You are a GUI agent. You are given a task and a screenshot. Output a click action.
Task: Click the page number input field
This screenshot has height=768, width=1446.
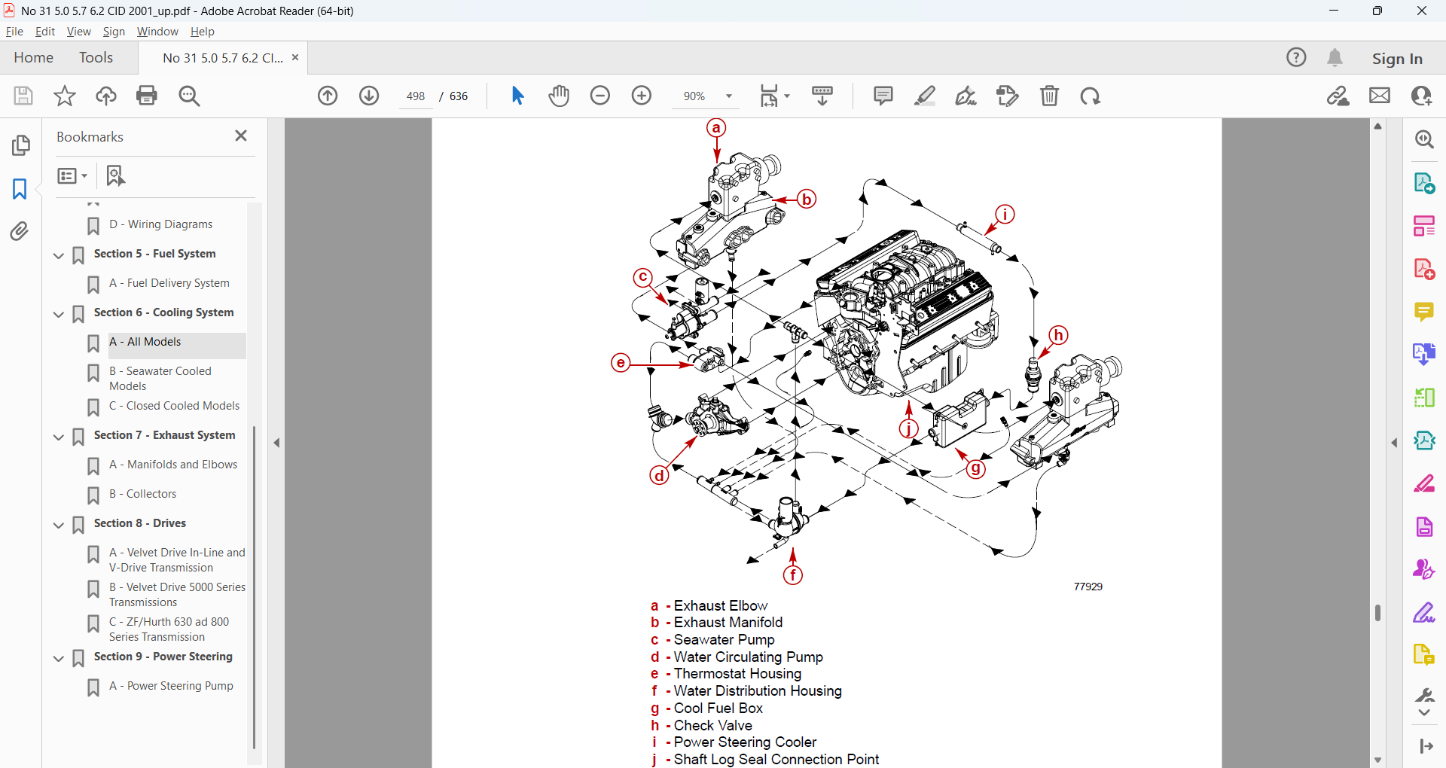click(x=416, y=96)
